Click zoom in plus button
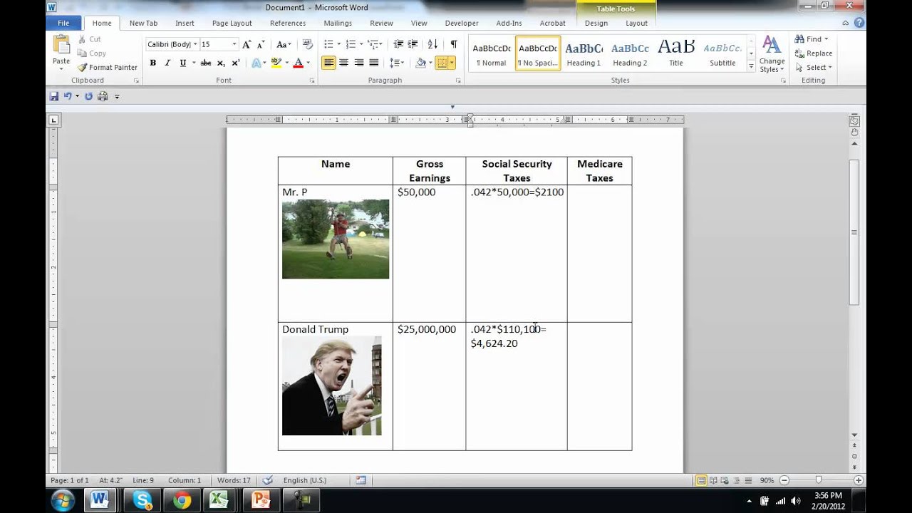 (x=859, y=480)
